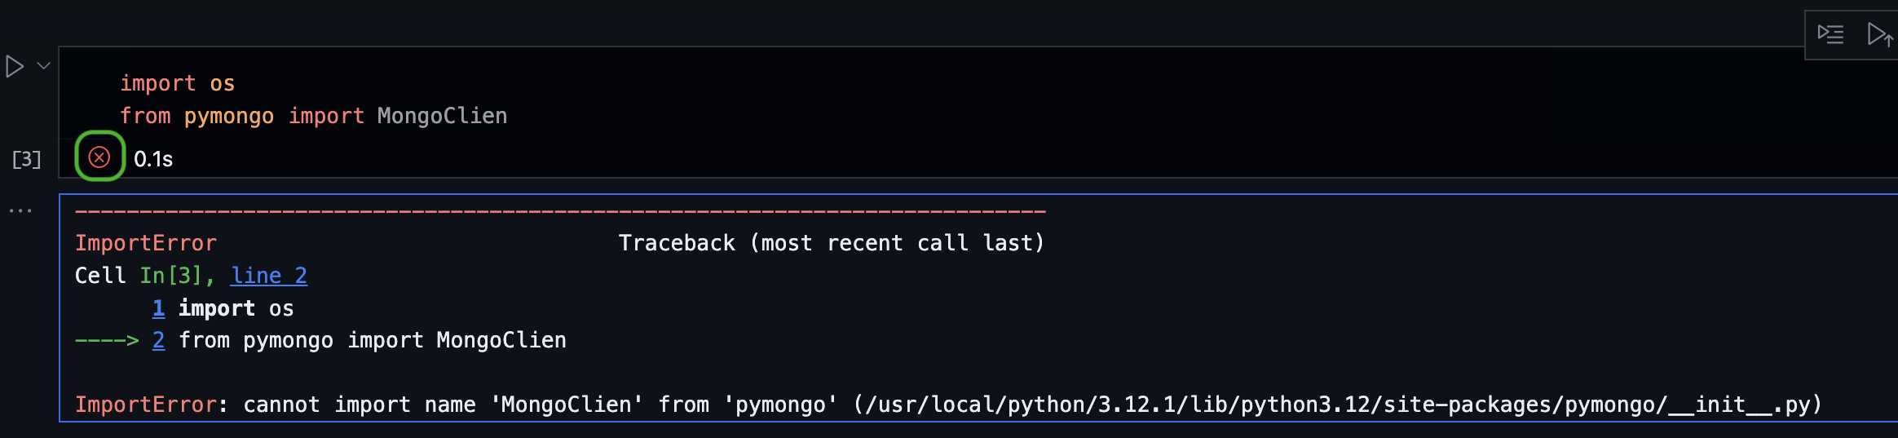Viewport: 1898px width, 438px height.
Task: Open the output more actions ellipsis
Action: 20,210
